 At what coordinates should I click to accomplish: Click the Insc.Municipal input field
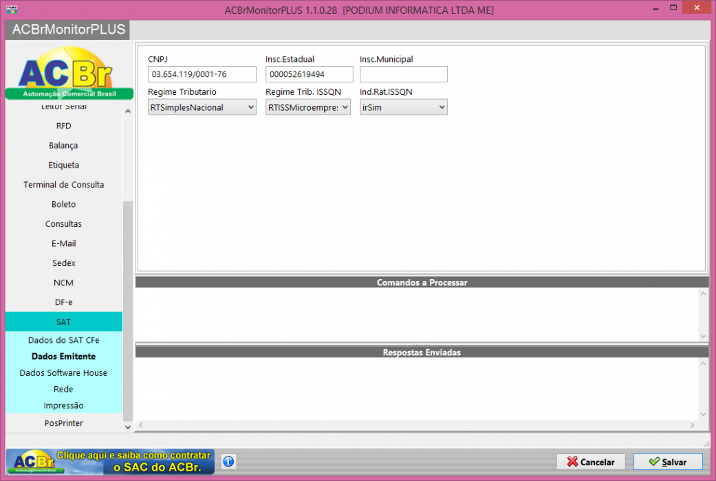pos(404,74)
